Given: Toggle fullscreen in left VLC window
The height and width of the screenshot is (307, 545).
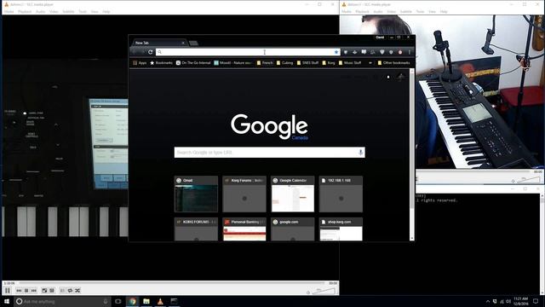Looking at the screenshot, I should point(44,290).
